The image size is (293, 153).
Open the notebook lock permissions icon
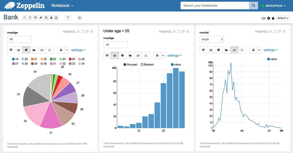pos(273,18)
